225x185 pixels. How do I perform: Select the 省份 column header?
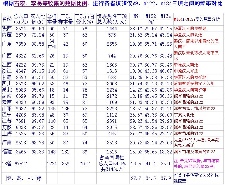(7, 19)
